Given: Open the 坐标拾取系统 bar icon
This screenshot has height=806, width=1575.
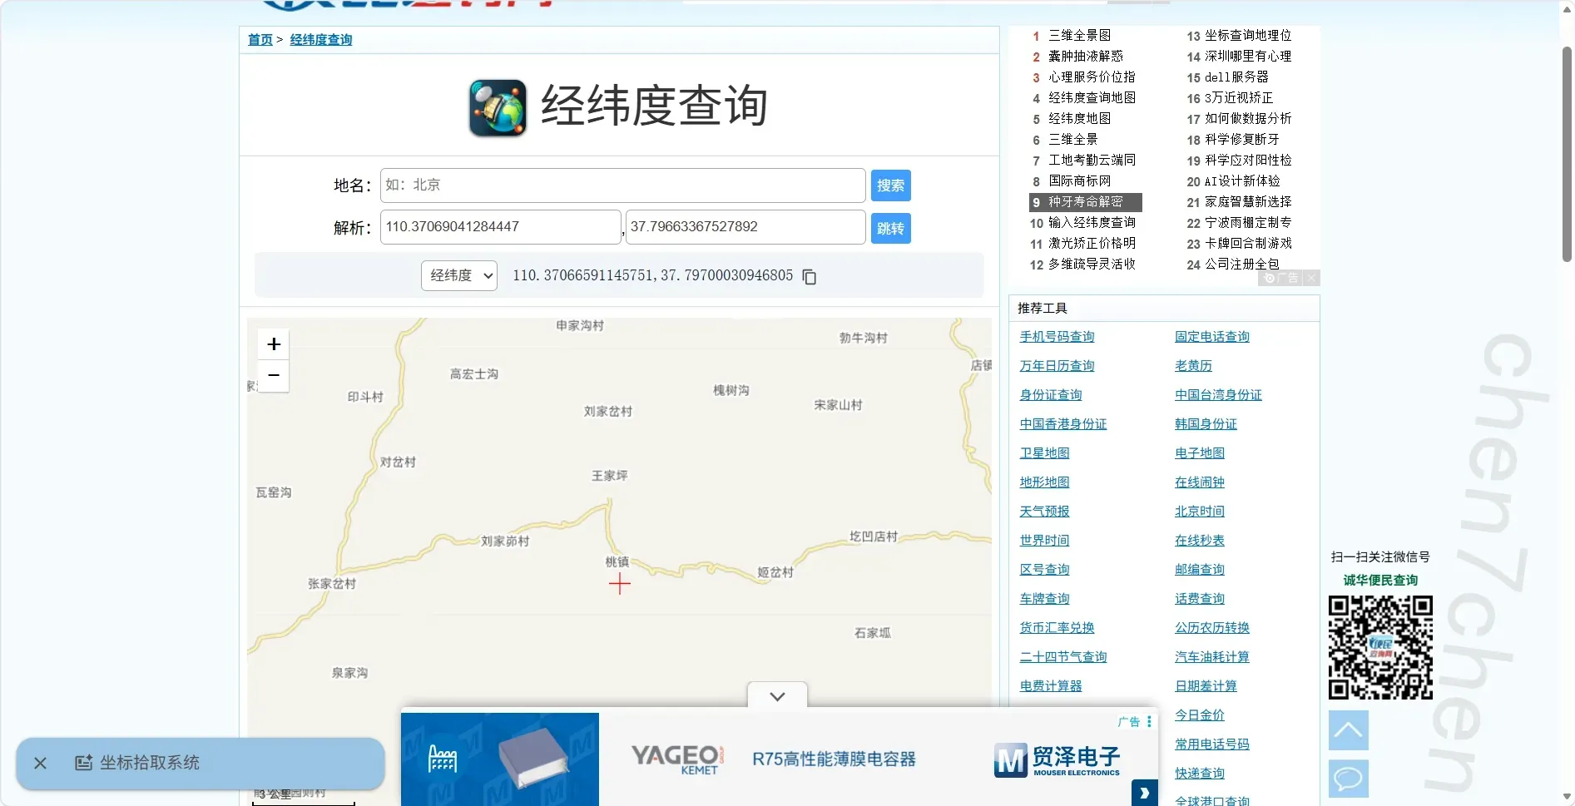Looking at the screenshot, I should coord(83,763).
